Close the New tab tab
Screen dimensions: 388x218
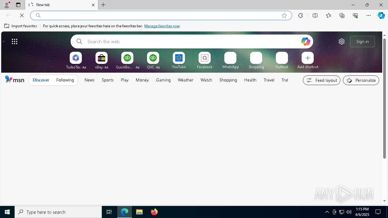93,5
